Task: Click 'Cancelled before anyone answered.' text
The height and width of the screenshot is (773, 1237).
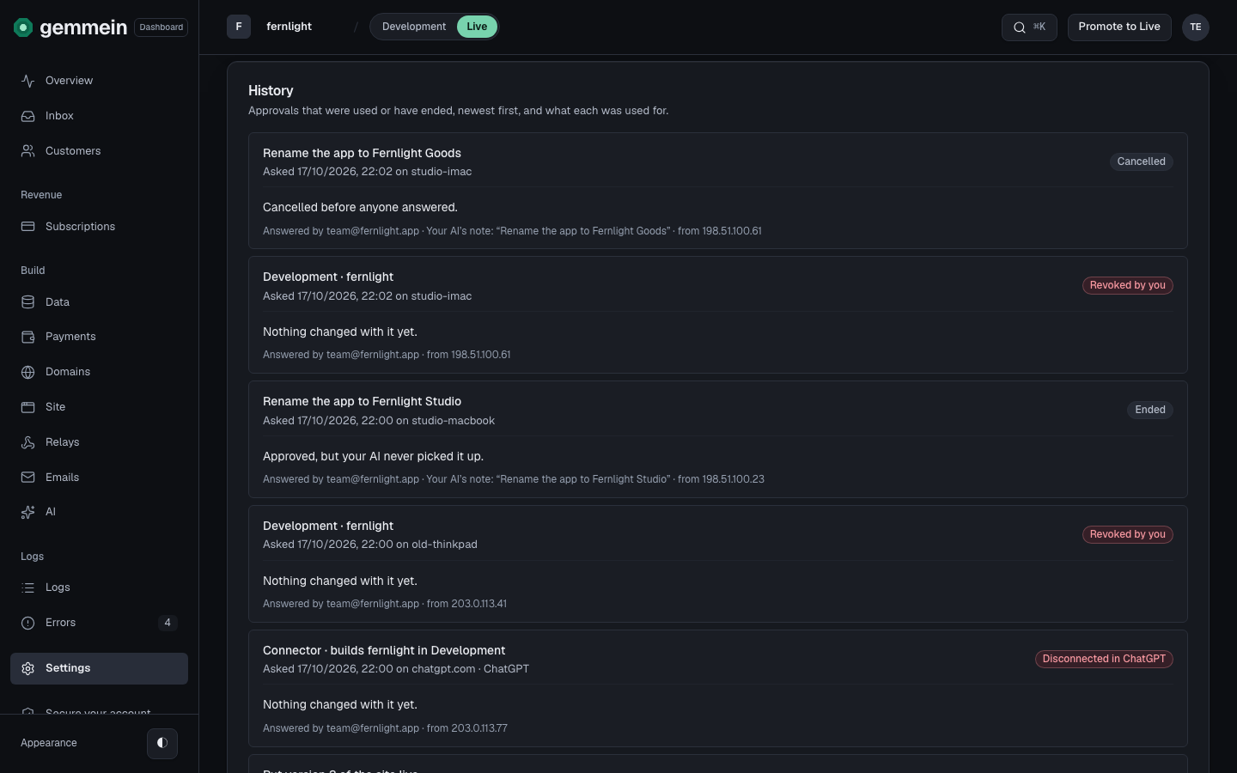Action: tap(360, 207)
